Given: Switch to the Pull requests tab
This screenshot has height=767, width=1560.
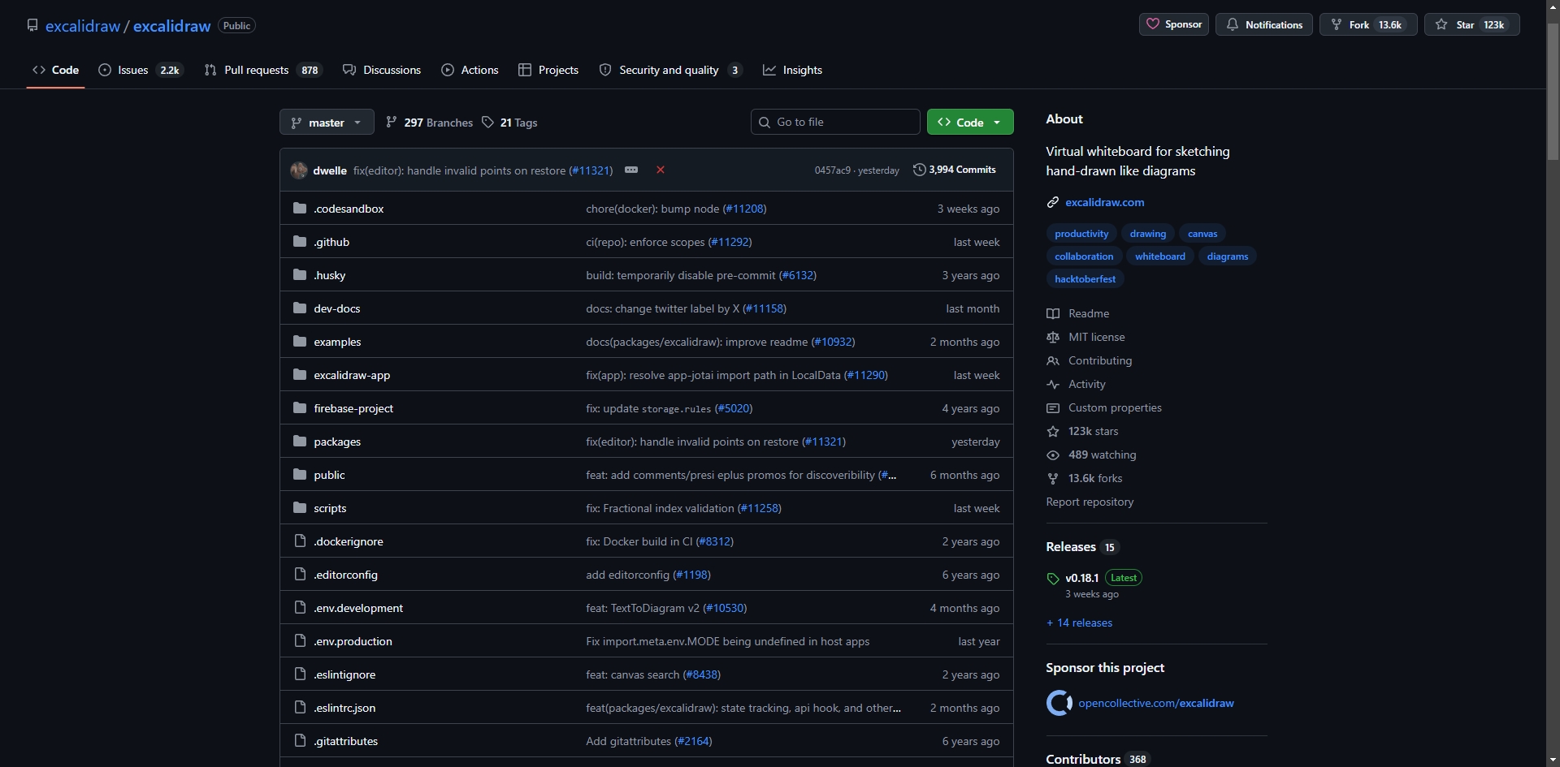Looking at the screenshot, I should 262,70.
